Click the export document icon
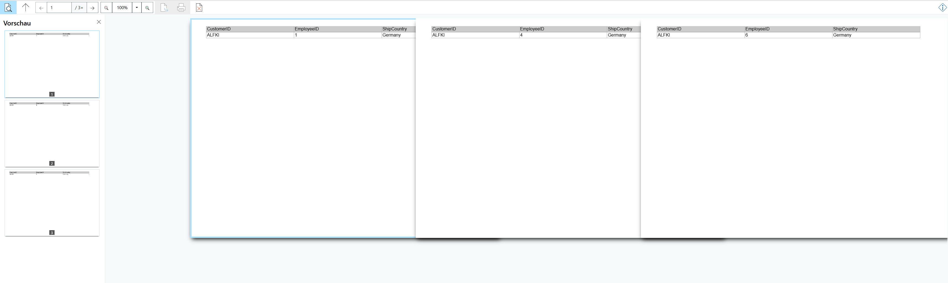This screenshot has height=283, width=948. pos(164,8)
